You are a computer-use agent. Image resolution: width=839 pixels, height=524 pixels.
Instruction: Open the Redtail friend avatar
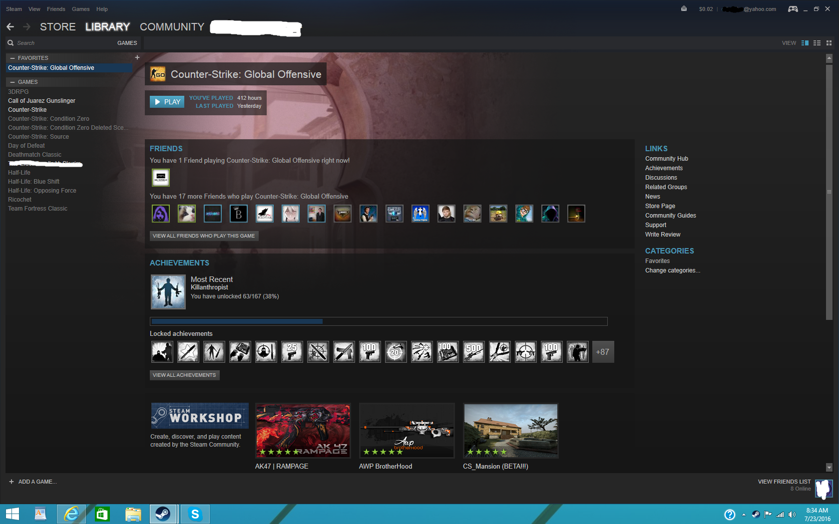click(265, 214)
